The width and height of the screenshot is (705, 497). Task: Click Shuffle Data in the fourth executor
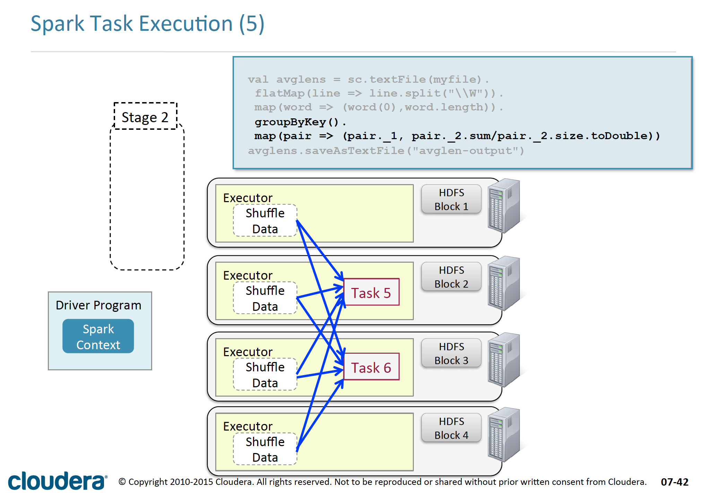265,449
